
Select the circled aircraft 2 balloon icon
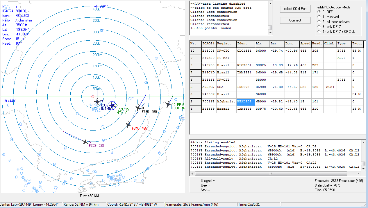[x=112, y=106]
